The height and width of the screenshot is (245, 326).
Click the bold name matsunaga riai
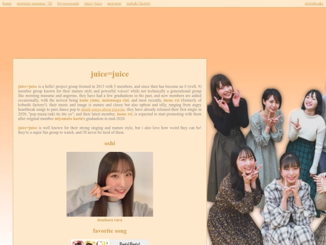tap(115, 100)
